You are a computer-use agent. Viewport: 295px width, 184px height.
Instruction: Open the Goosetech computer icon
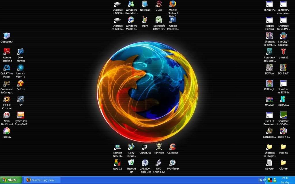[x=7, y=35]
